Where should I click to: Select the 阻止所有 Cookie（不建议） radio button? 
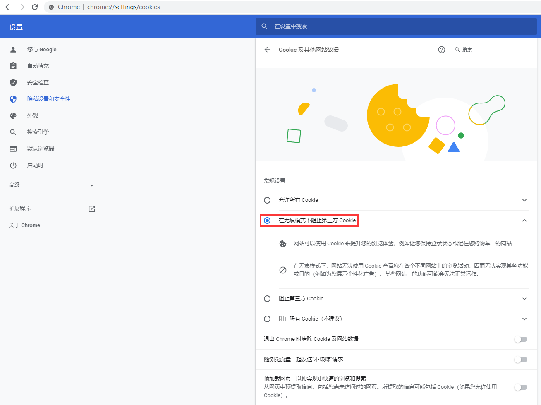(267, 319)
